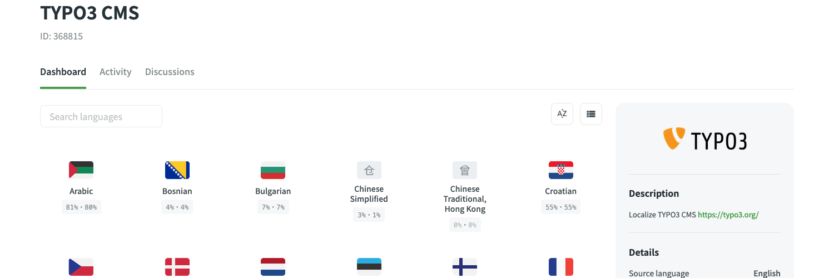Select the Dashboard tab
This screenshot has height=278, width=834.
click(x=63, y=72)
